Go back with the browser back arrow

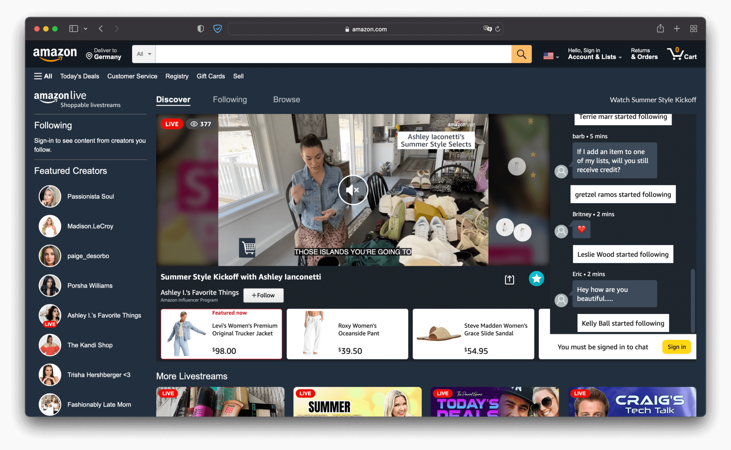click(101, 29)
